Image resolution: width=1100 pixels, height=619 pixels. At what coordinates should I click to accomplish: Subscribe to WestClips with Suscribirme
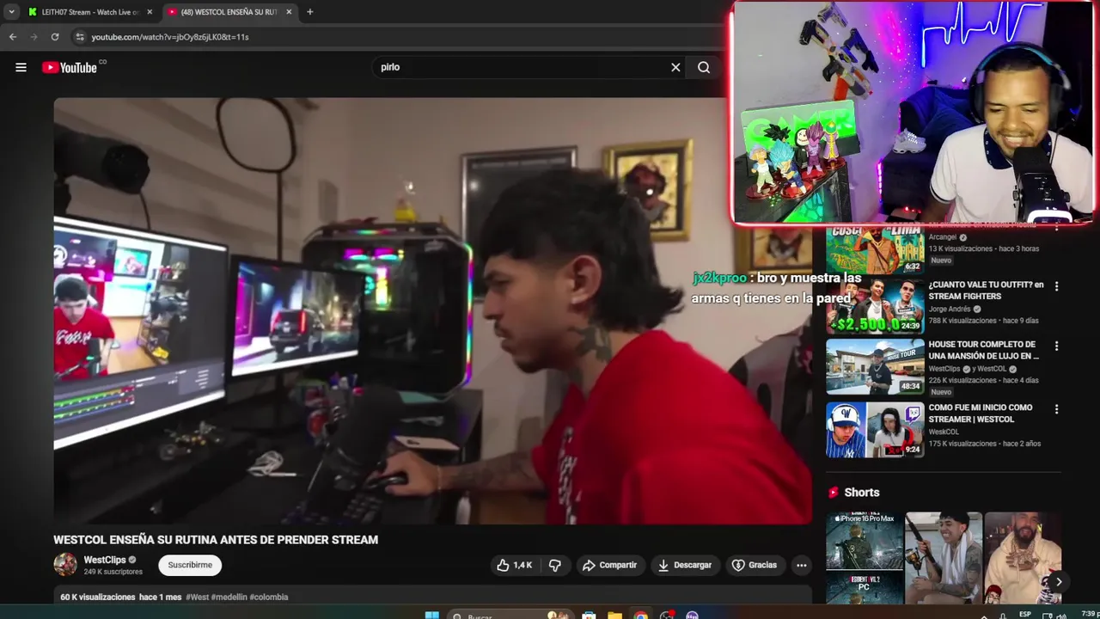click(190, 565)
